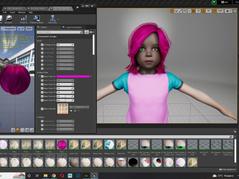Click the camera speed icon in the viewport toolbar
Screen dimensions: 239x179
tap(229, 11)
